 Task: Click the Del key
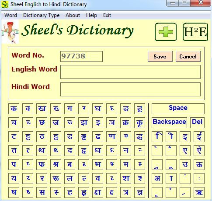(197, 123)
